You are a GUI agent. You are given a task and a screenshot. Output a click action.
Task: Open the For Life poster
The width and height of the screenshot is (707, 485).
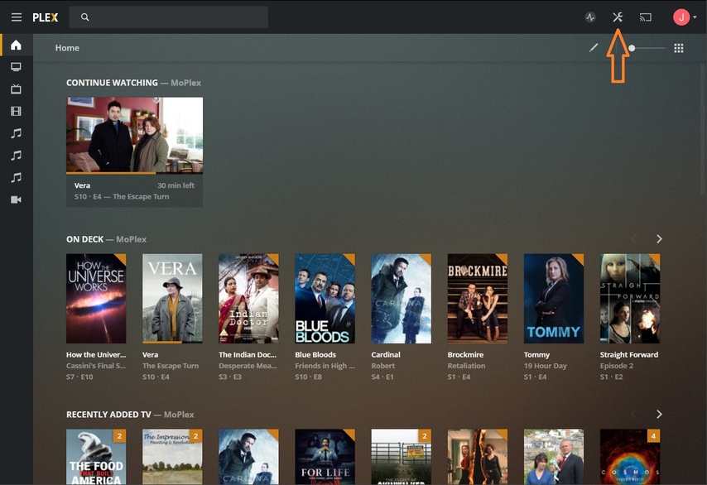click(x=325, y=457)
